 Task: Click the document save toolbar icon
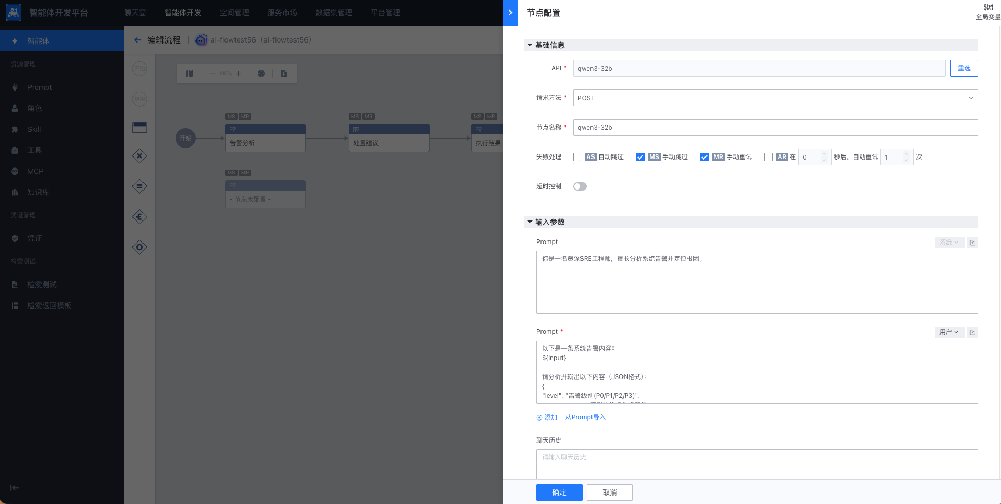click(x=284, y=73)
